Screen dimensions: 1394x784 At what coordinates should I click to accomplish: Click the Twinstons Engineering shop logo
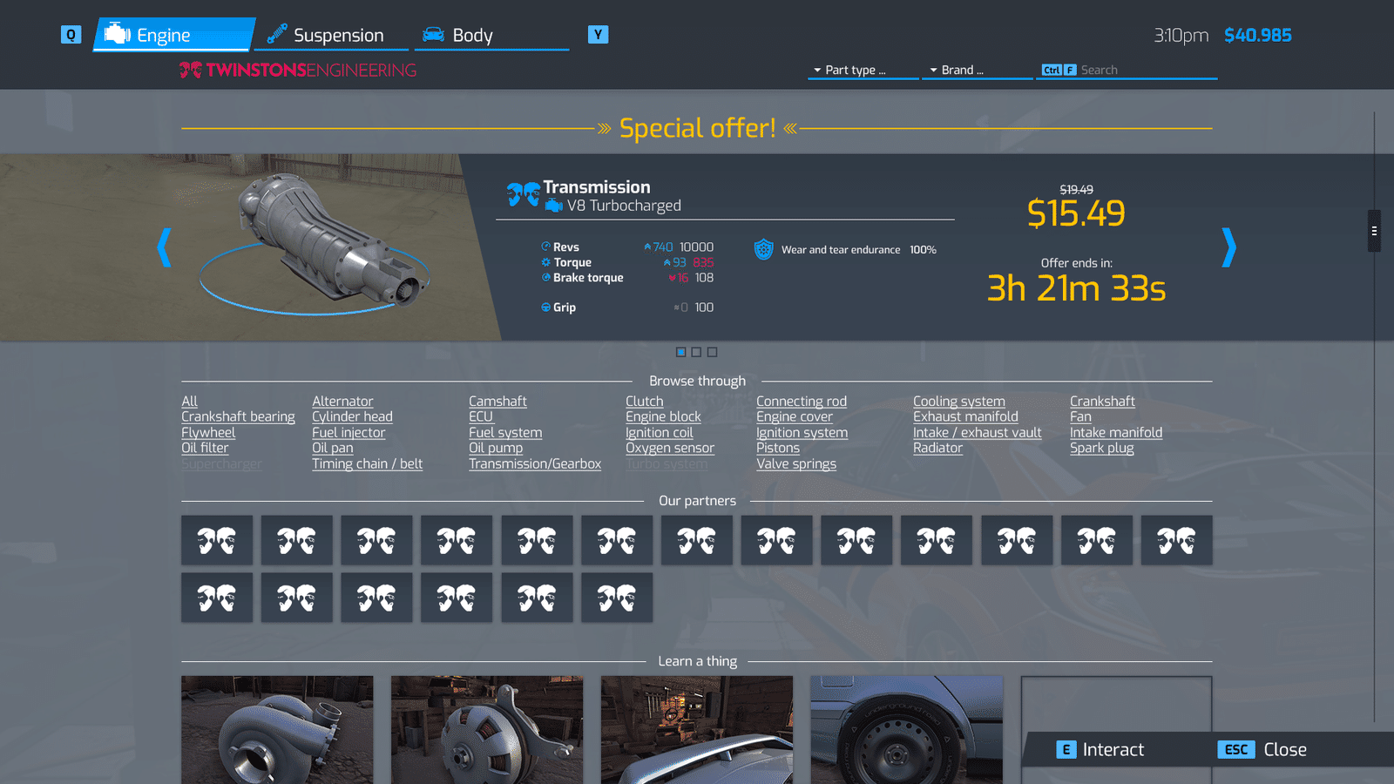tap(298, 71)
